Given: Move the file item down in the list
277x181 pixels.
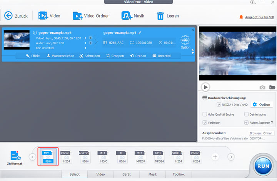Looking at the screenshot, I should click(193, 53).
